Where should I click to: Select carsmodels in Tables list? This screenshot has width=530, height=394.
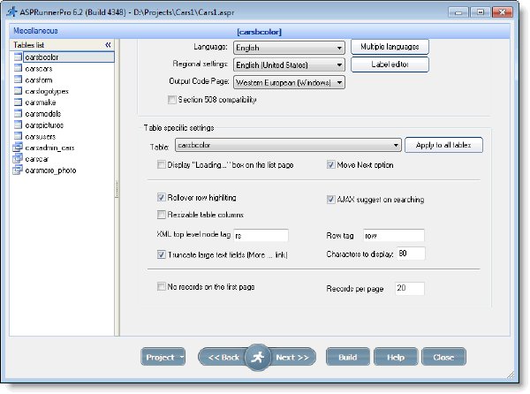coord(43,114)
